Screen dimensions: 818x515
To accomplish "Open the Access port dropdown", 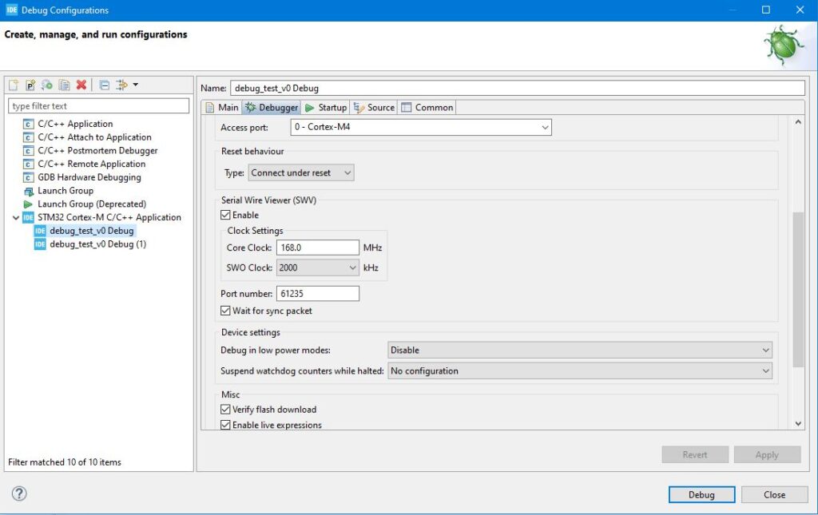I will [421, 128].
